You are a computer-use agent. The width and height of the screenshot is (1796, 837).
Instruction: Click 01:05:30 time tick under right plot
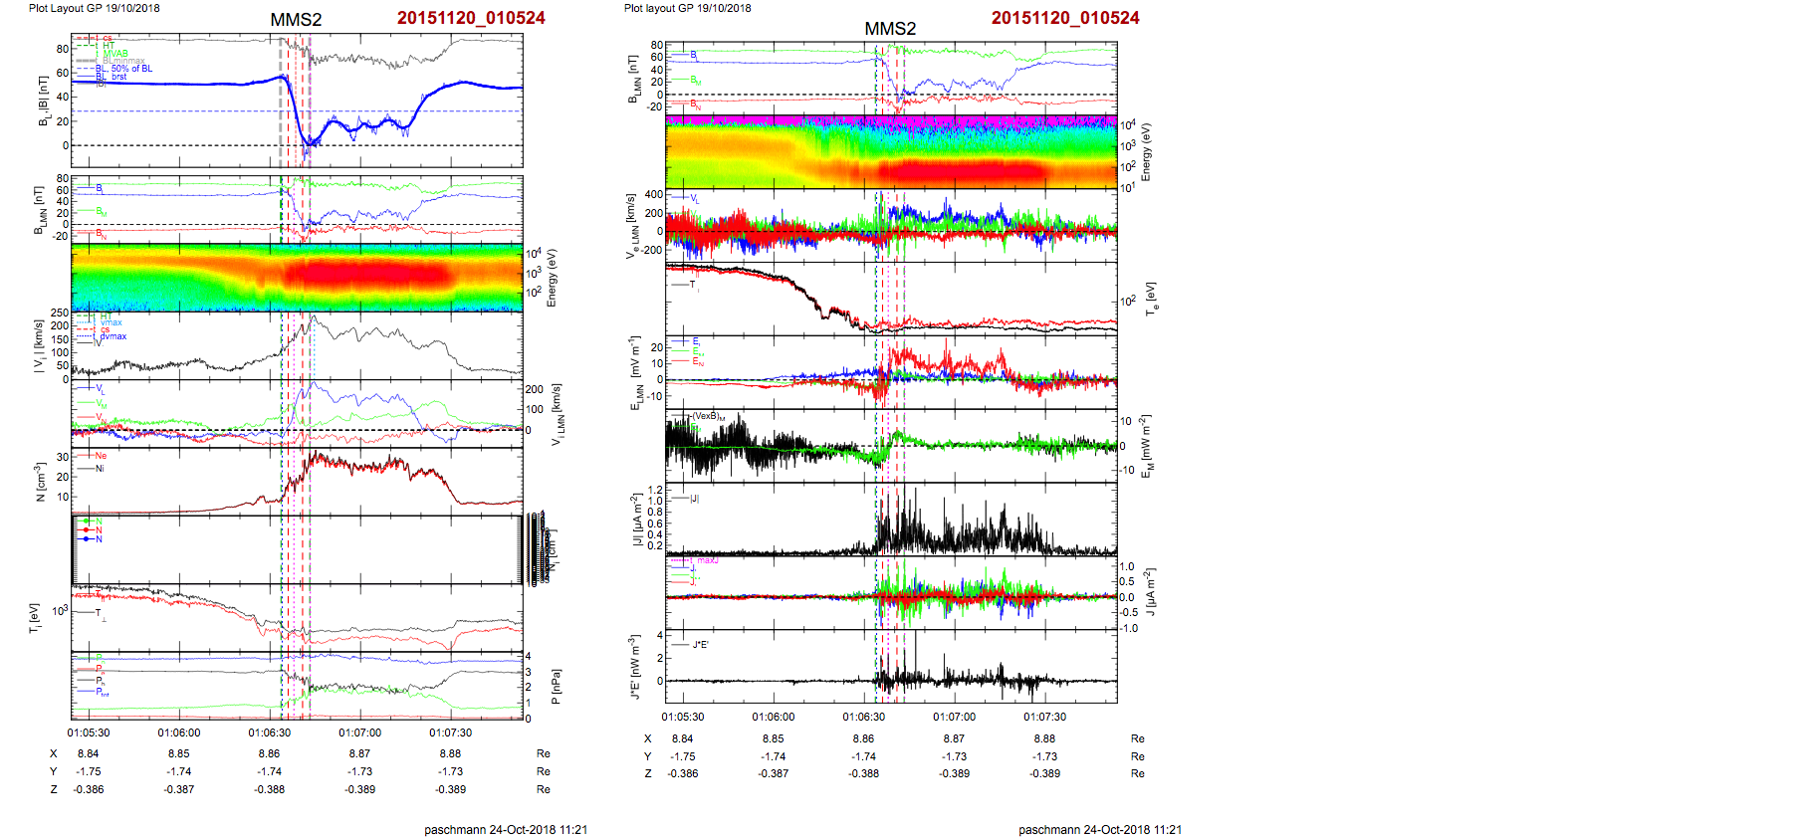point(683,717)
